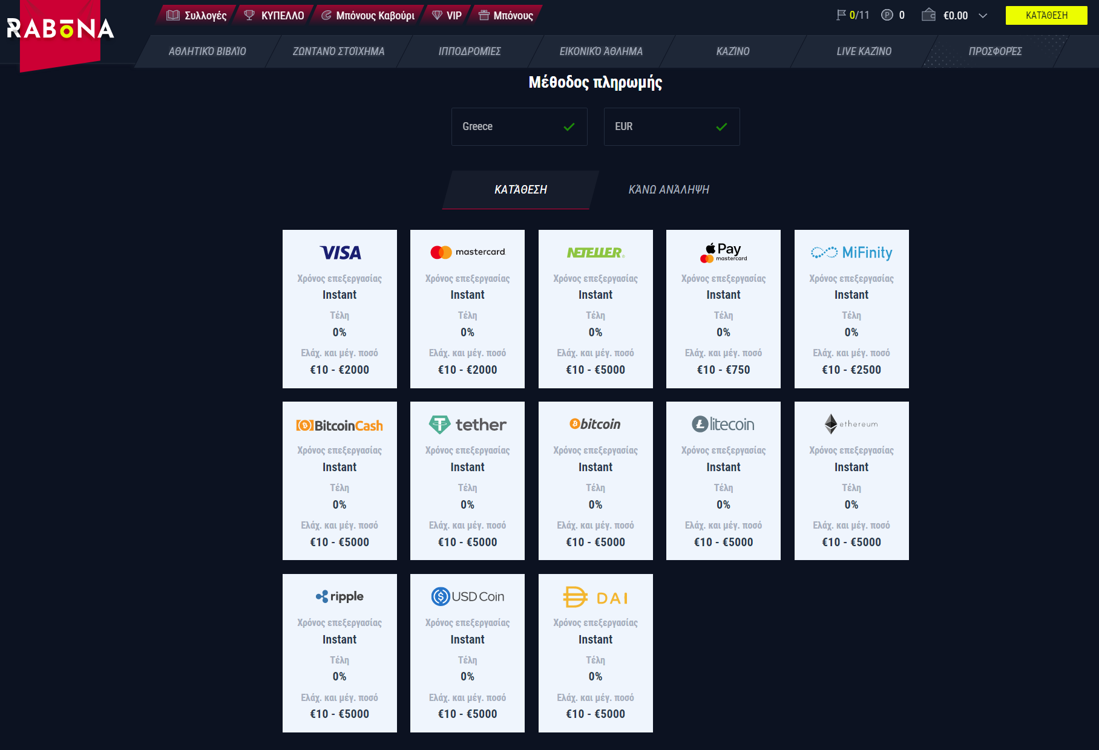Click Apple Pay limit €10 - €750
Viewport: 1099px width, 750px height.
724,370
